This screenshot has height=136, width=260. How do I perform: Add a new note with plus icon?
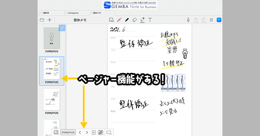tap(50, 20)
